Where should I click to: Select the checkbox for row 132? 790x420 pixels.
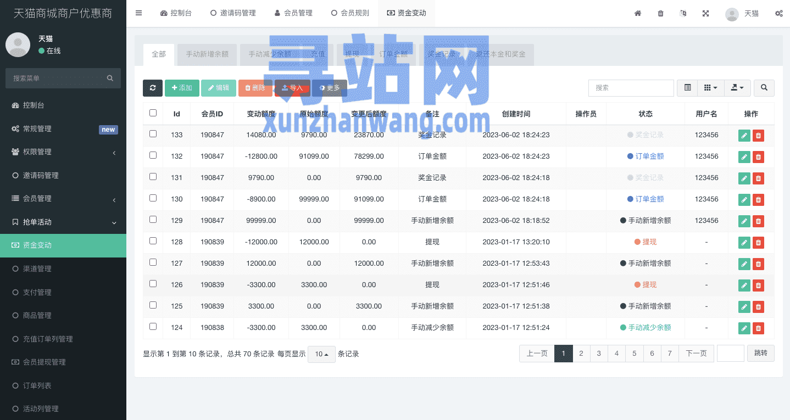click(153, 155)
